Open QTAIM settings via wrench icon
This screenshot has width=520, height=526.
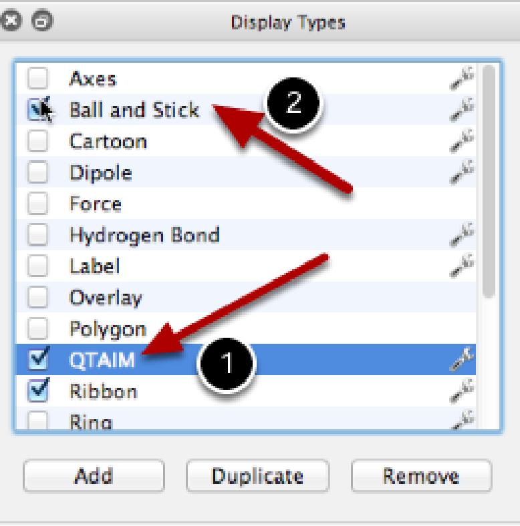(462, 360)
